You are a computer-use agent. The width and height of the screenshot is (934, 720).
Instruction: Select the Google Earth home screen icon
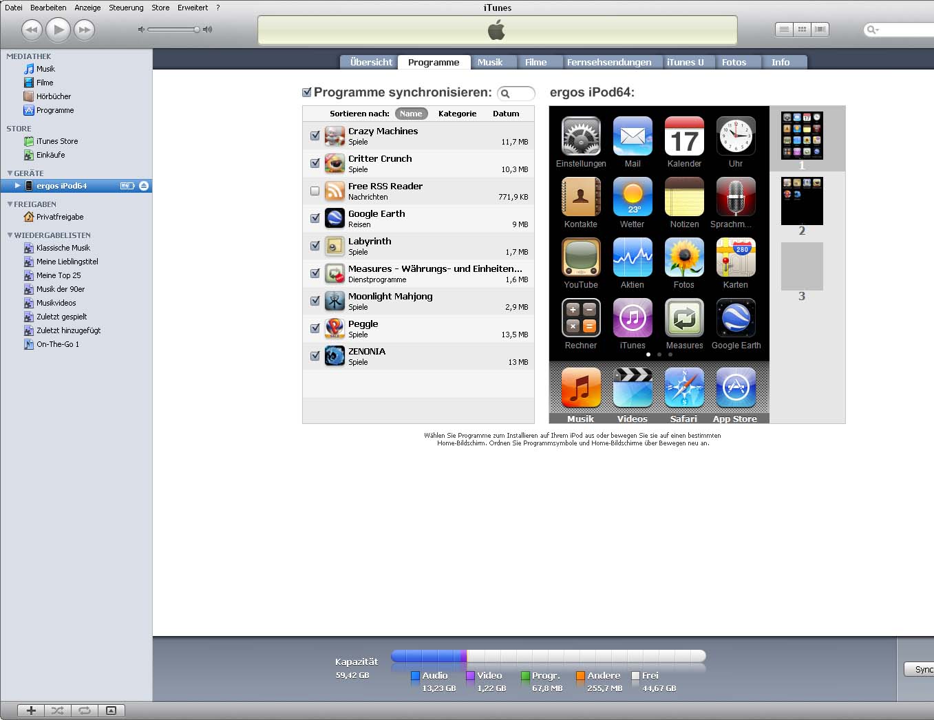[736, 318]
